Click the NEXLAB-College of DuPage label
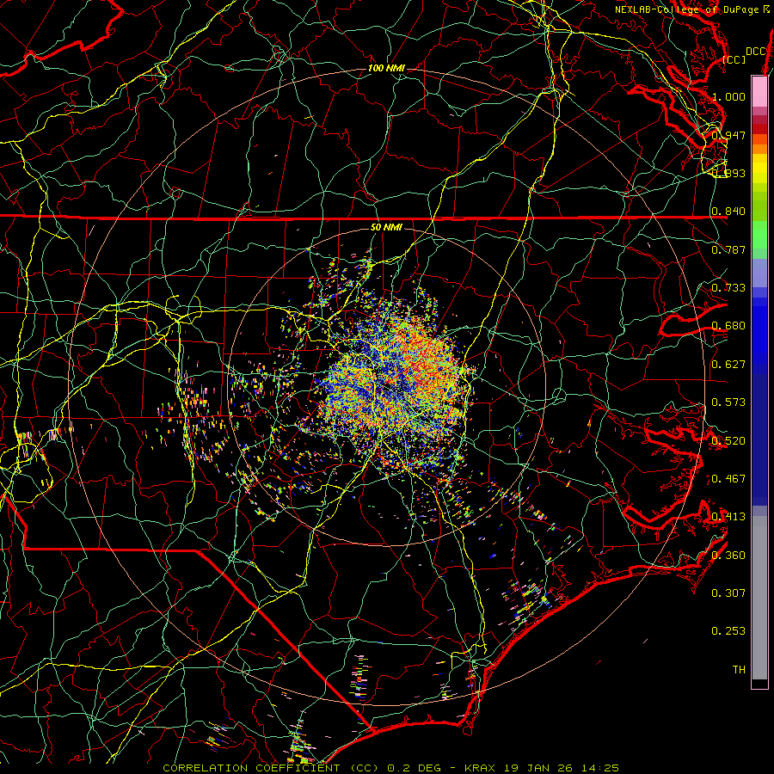The image size is (774, 774). point(692,9)
